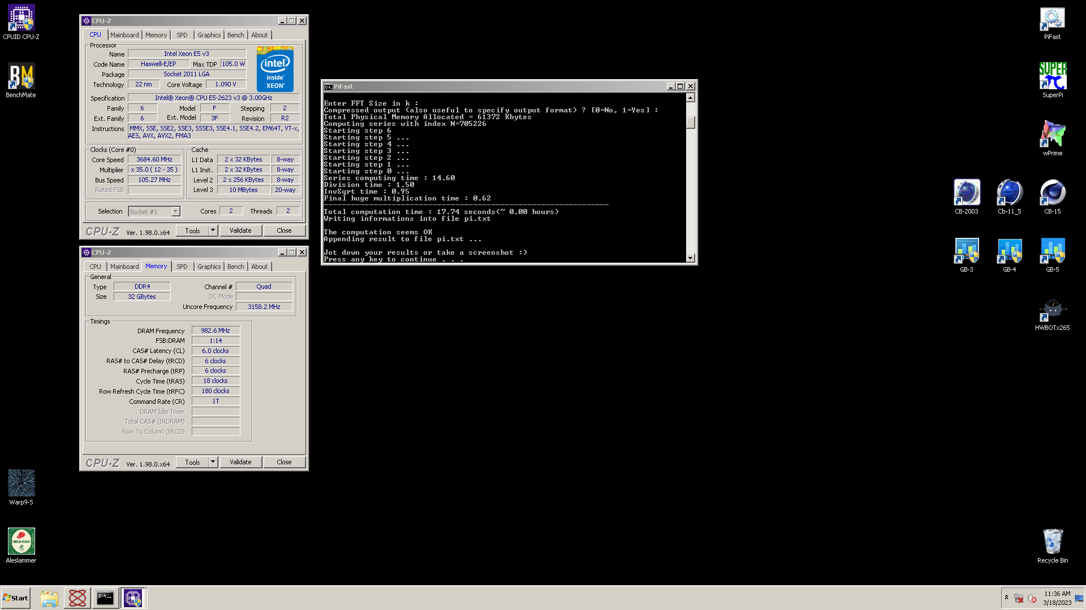
Task: Maximize the PiFast console window
Action: click(680, 86)
